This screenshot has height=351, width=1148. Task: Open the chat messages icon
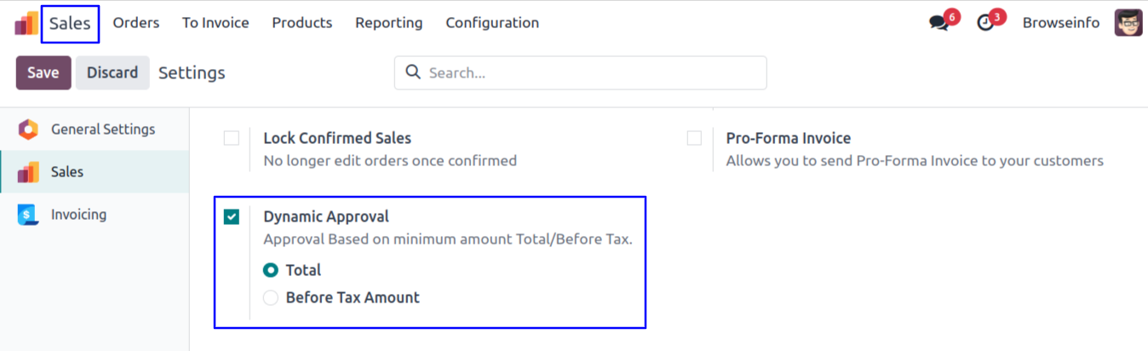click(938, 23)
